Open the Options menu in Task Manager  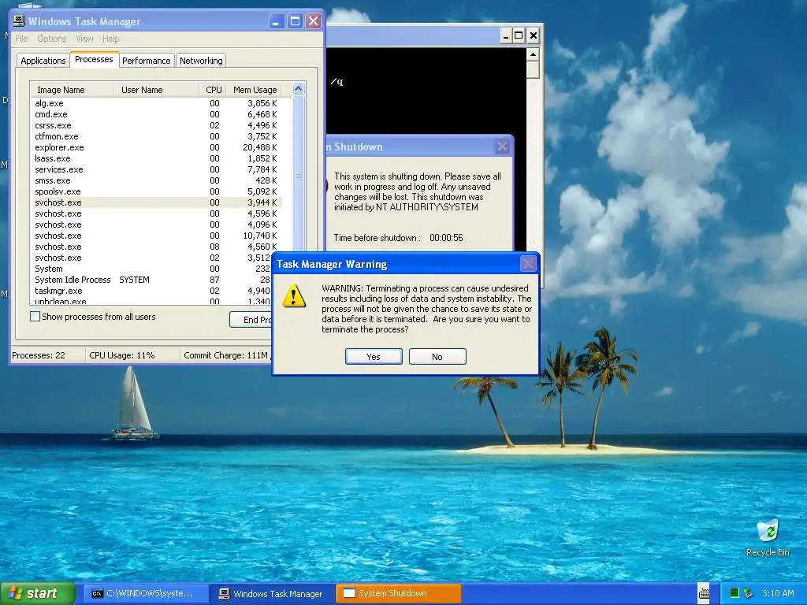(51, 39)
